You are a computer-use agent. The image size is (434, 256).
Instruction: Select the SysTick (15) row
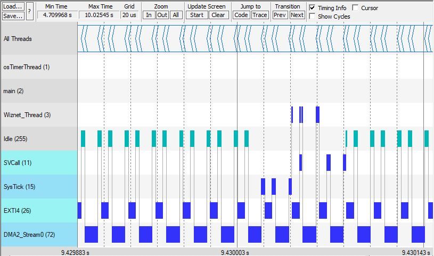pyautogui.click(x=39, y=186)
